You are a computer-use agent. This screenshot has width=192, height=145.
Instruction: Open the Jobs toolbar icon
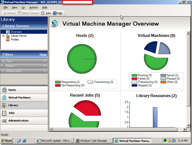tap(43, 13)
